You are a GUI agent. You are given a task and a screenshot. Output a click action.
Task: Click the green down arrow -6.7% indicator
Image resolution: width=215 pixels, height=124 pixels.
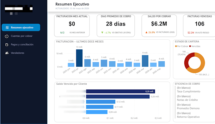(x=106, y=33)
